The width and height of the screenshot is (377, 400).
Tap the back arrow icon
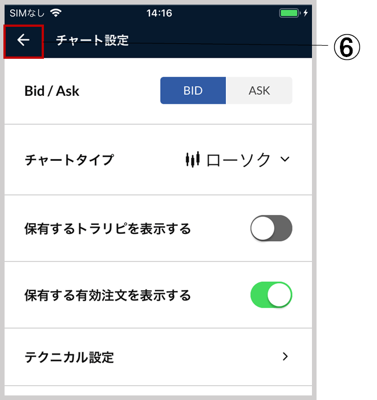(x=23, y=40)
